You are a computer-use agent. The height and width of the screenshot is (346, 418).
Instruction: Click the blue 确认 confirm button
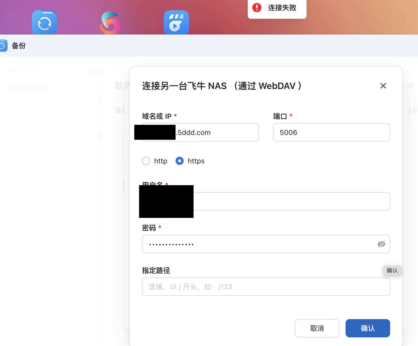pyautogui.click(x=368, y=328)
